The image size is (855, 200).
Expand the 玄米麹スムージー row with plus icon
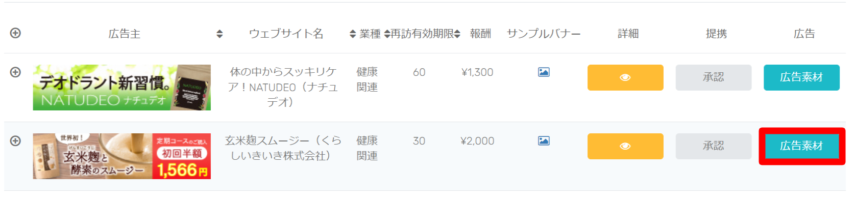point(15,141)
